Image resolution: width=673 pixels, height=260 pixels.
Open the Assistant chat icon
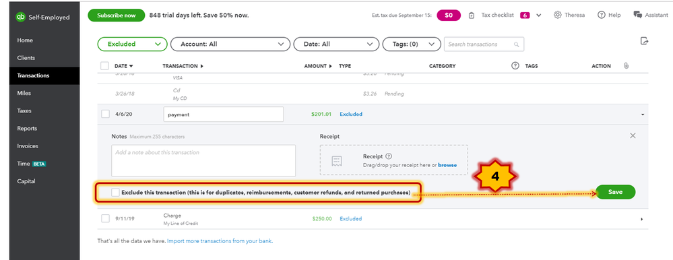637,15
